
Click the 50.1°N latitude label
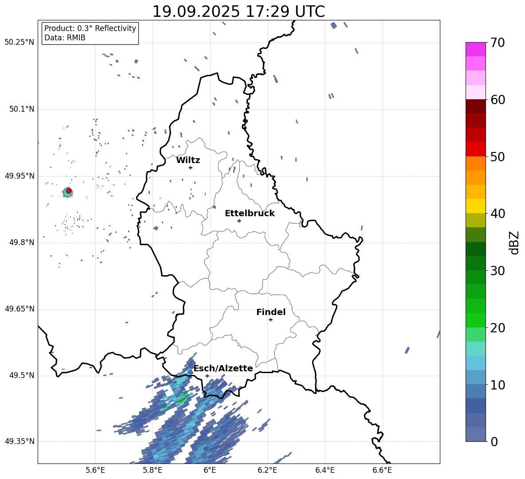22,109
